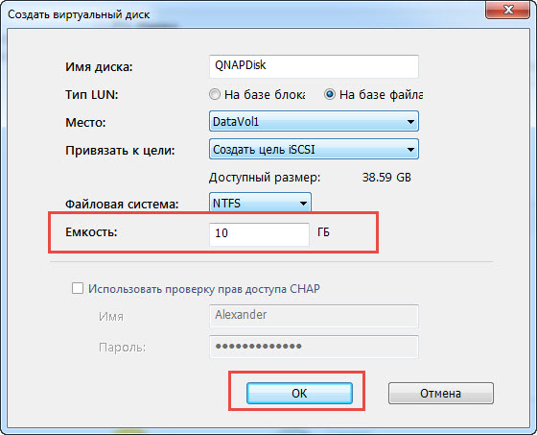The width and height of the screenshot is (537, 435).
Task: Click the 'Имя диска:' label
Action: 99,66
